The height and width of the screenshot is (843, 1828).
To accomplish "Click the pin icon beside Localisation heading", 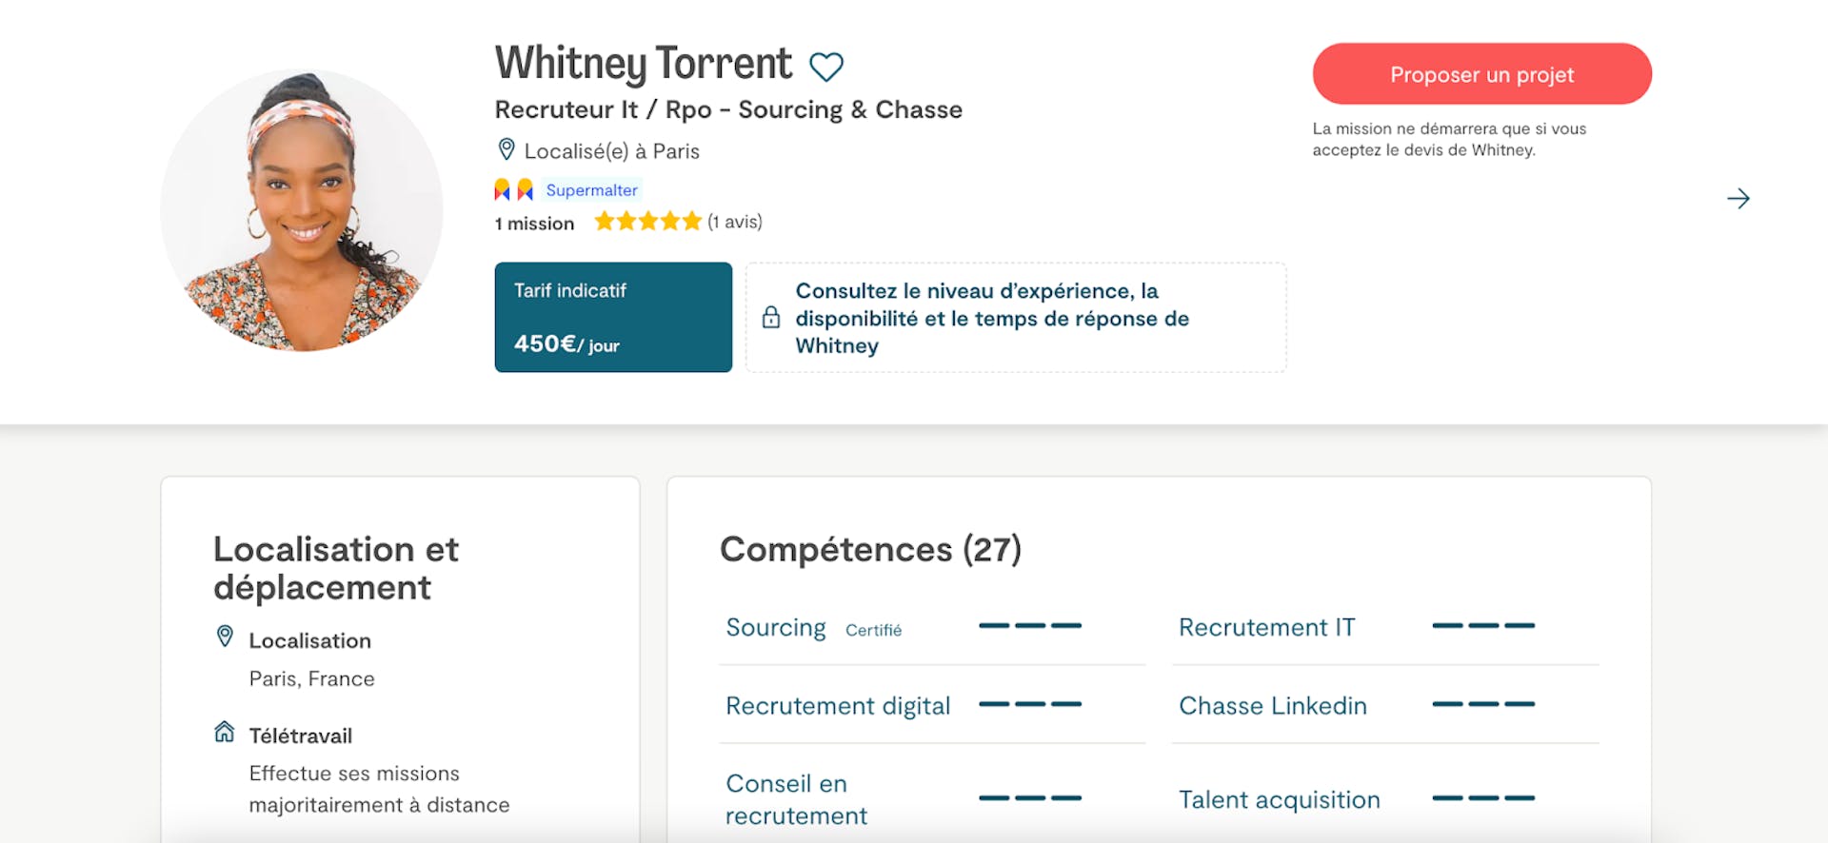I will coord(225,637).
